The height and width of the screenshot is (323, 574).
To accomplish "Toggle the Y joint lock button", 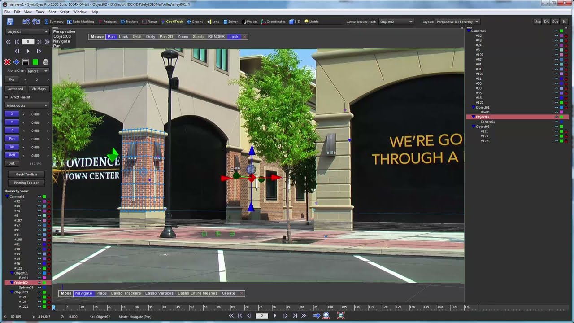I will click(x=12, y=122).
